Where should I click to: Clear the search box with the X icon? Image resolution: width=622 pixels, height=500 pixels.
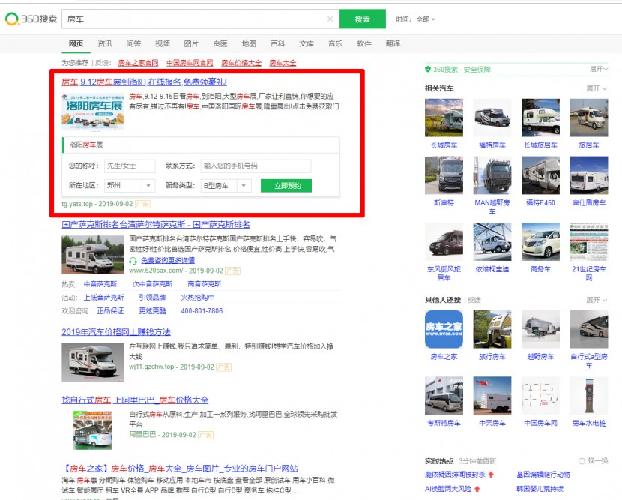(x=330, y=19)
